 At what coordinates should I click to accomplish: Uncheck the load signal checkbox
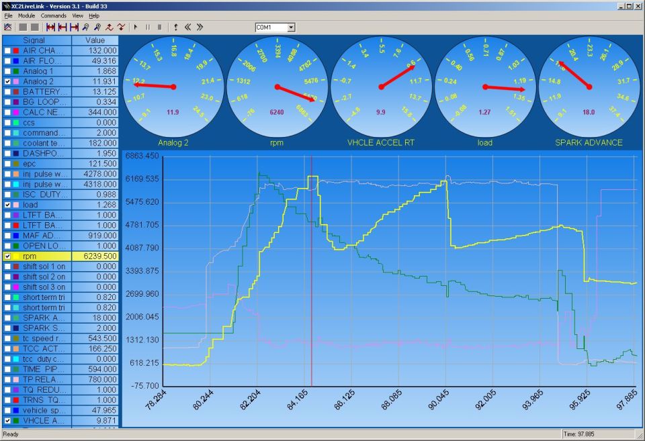(x=7, y=205)
